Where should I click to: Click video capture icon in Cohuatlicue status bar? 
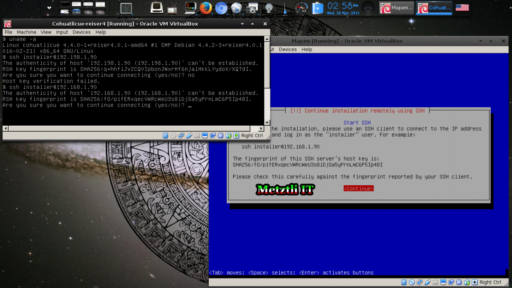[212, 136]
